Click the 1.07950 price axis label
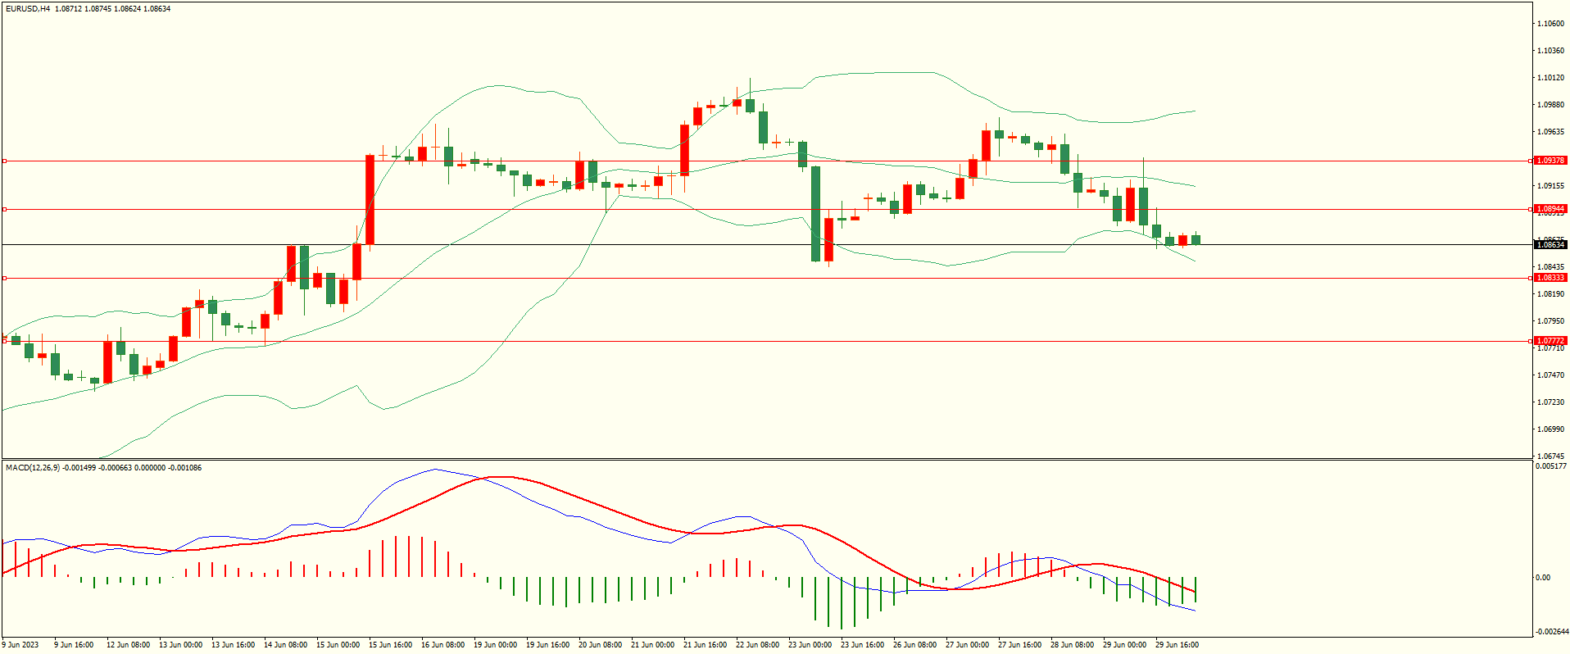Screen dimensions: 1570x654 [x=1550, y=321]
